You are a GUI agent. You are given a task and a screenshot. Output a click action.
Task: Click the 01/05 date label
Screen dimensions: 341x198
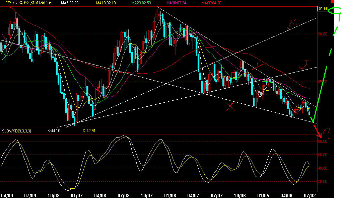pyautogui.click(x=263, y=196)
